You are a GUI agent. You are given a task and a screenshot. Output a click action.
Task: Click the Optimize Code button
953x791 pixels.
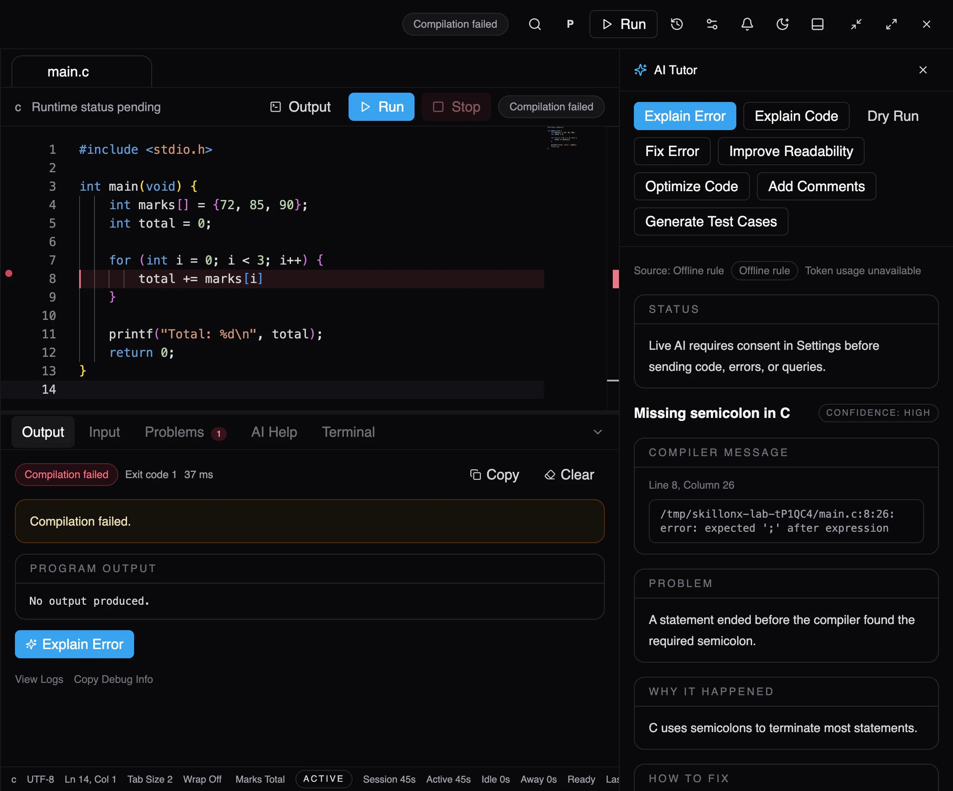pos(691,186)
